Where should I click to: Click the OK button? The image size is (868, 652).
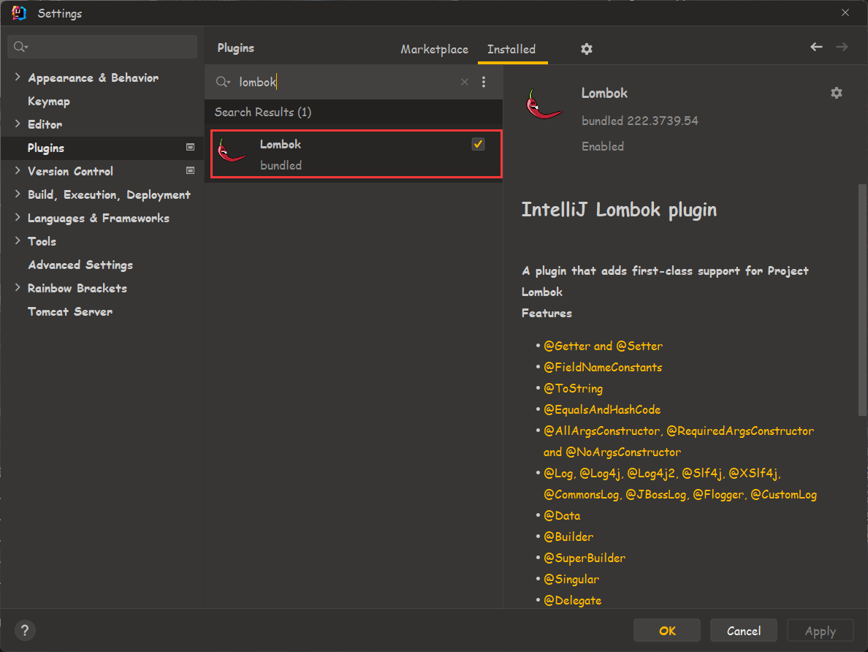(x=667, y=630)
